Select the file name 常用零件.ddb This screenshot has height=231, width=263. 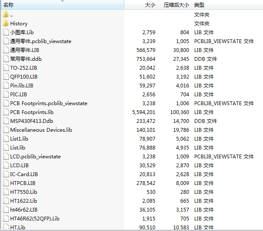pyautogui.click(x=26, y=59)
